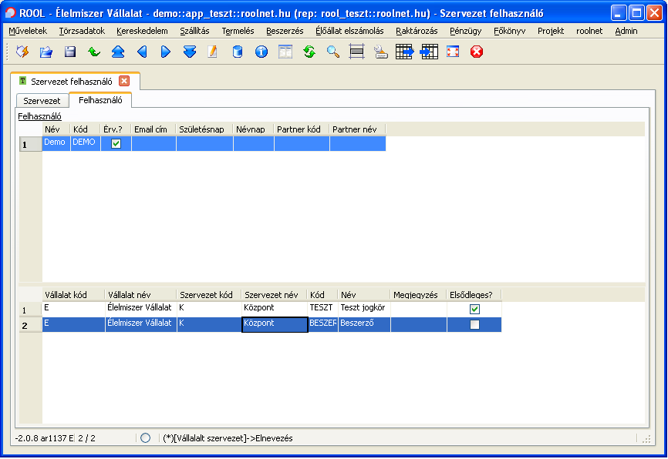Uncheck the Érv.? checkbox for Demo user
This screenshot has height=459, width=668.
[x=116, y=143]
